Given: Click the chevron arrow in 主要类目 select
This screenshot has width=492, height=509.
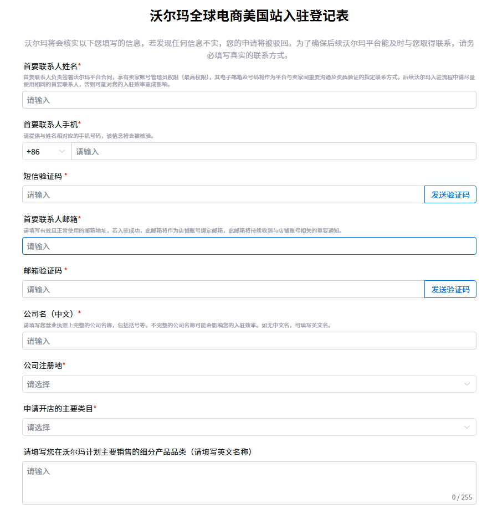Looking at the screenshot, I should pos(467,427).
